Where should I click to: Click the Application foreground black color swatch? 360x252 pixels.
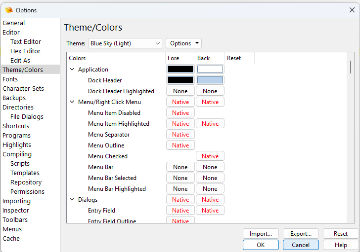coord(180,69)
